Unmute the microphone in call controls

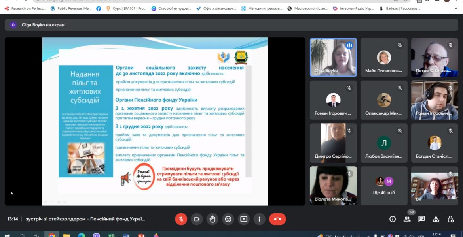181,219
